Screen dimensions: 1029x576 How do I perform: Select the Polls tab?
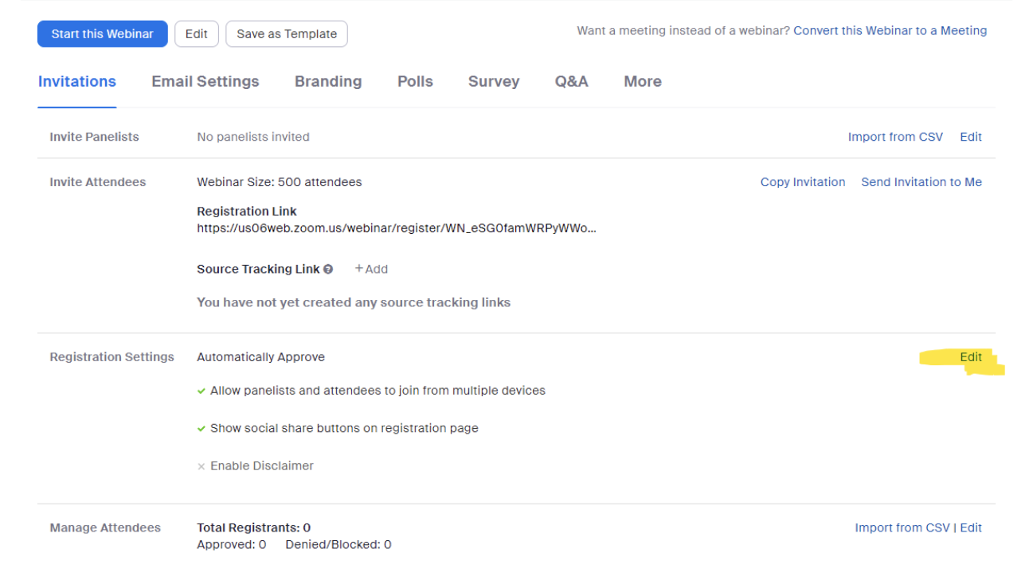415,81
